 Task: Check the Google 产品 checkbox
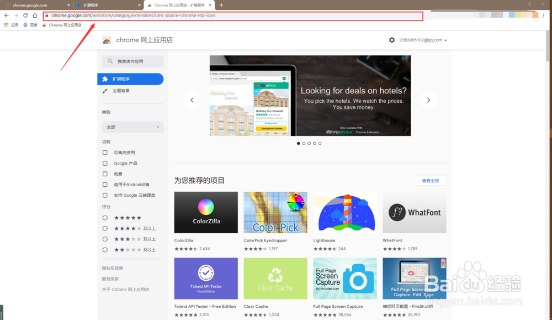(x=105, y=163)
